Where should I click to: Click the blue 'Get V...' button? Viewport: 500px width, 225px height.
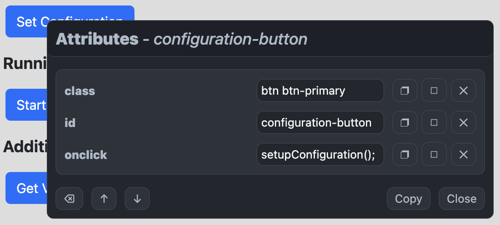(26, 188)
